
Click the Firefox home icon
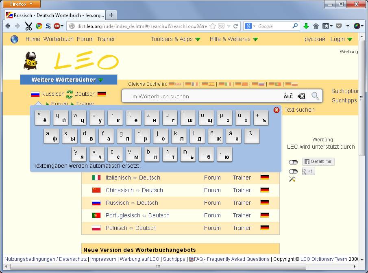coord(316,26)
